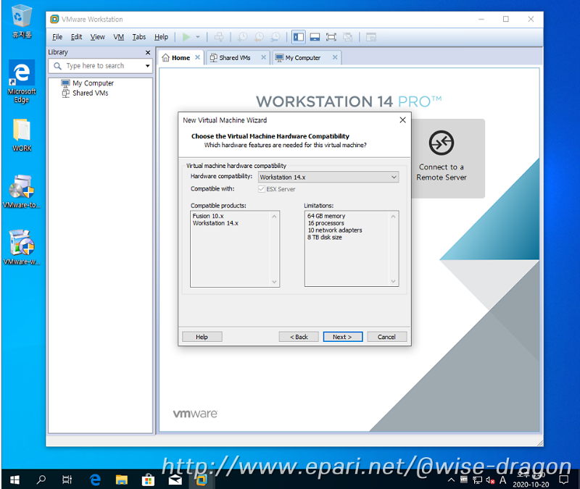580x489 pixels.
Task: Click the 16 processors limitation entry
Action: (326, 223)
